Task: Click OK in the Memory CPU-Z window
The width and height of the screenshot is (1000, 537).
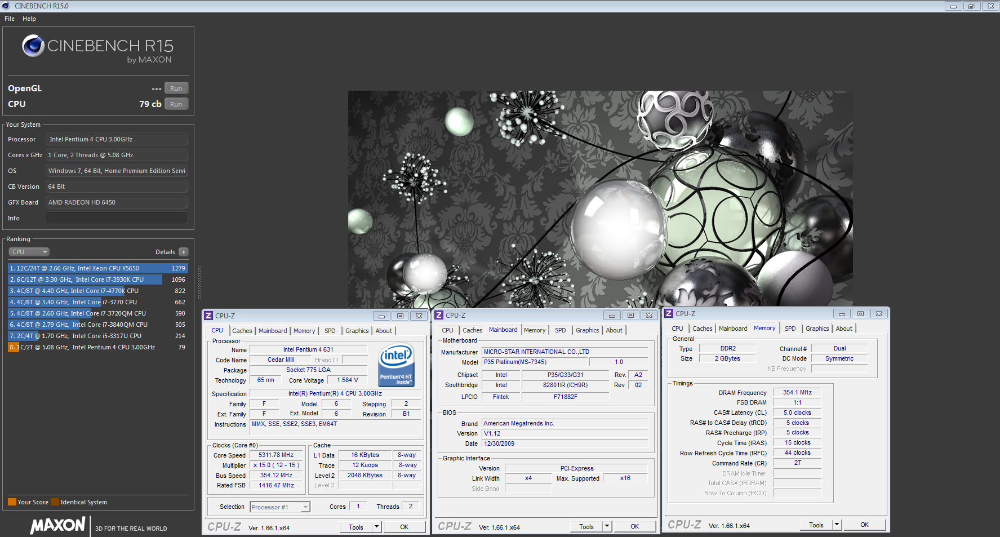Action: pyautogui.click(x=864, y=525)
